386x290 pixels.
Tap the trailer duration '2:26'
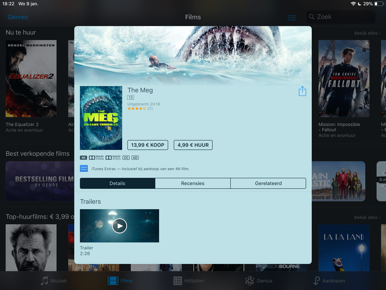(x=85, y=253)
